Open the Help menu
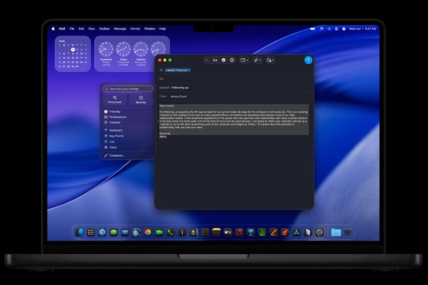This screenshot has width=428, height=285. click(163, 29)
